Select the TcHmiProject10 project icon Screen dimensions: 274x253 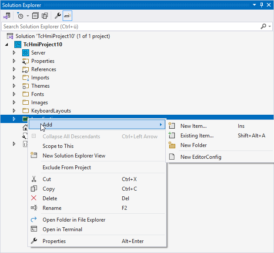[x=18, y=44]
